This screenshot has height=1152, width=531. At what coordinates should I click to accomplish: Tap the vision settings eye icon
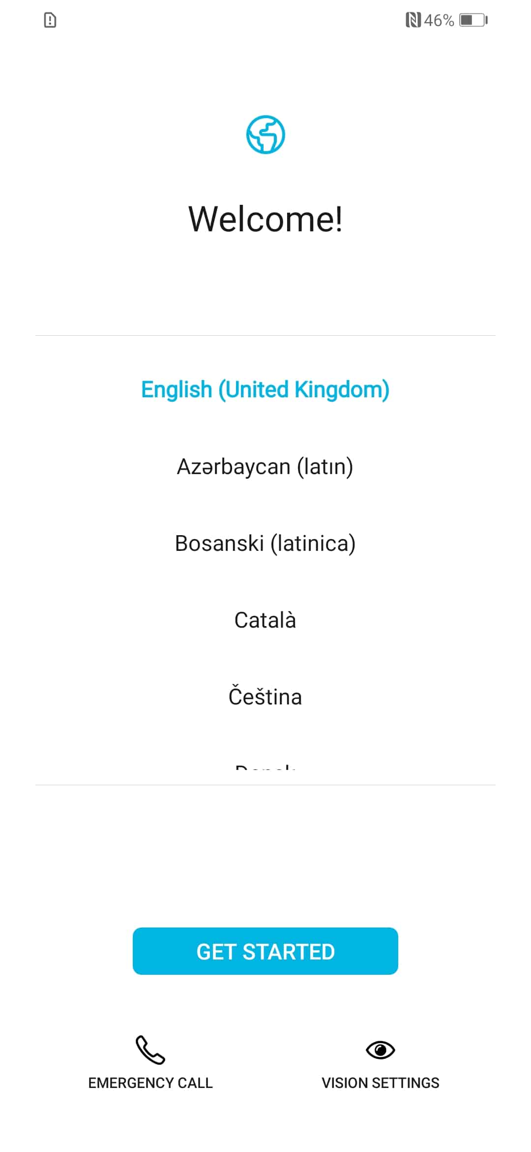click(x=380, y=1050)
